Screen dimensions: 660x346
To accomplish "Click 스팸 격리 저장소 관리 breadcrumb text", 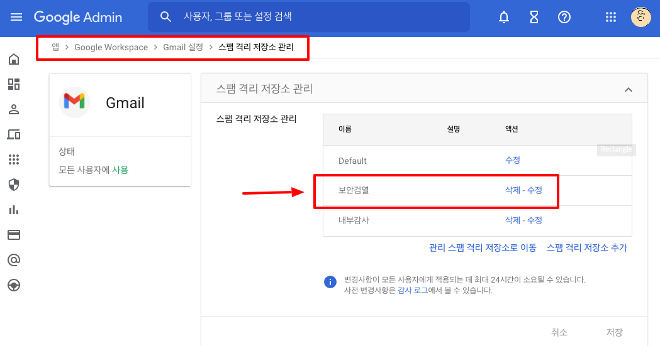I will click(x=256, y=47).
